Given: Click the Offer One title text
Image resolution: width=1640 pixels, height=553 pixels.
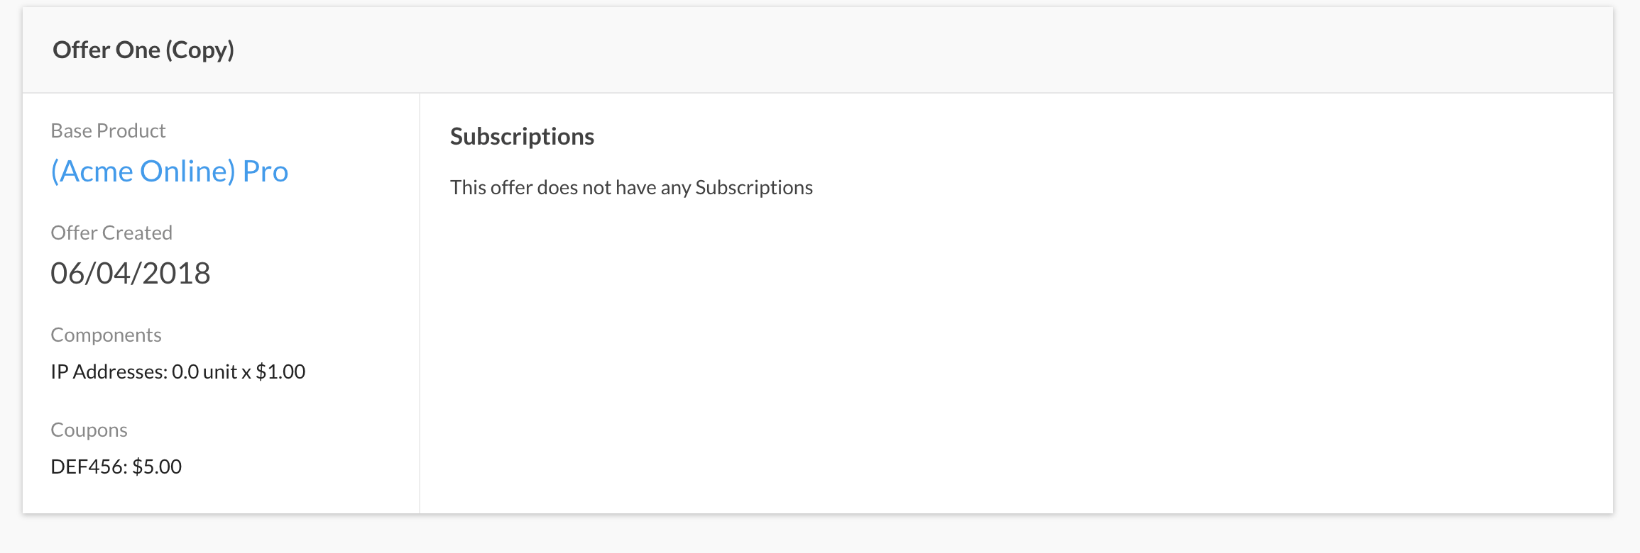Looking at the screenshot, I should [106, 50].
